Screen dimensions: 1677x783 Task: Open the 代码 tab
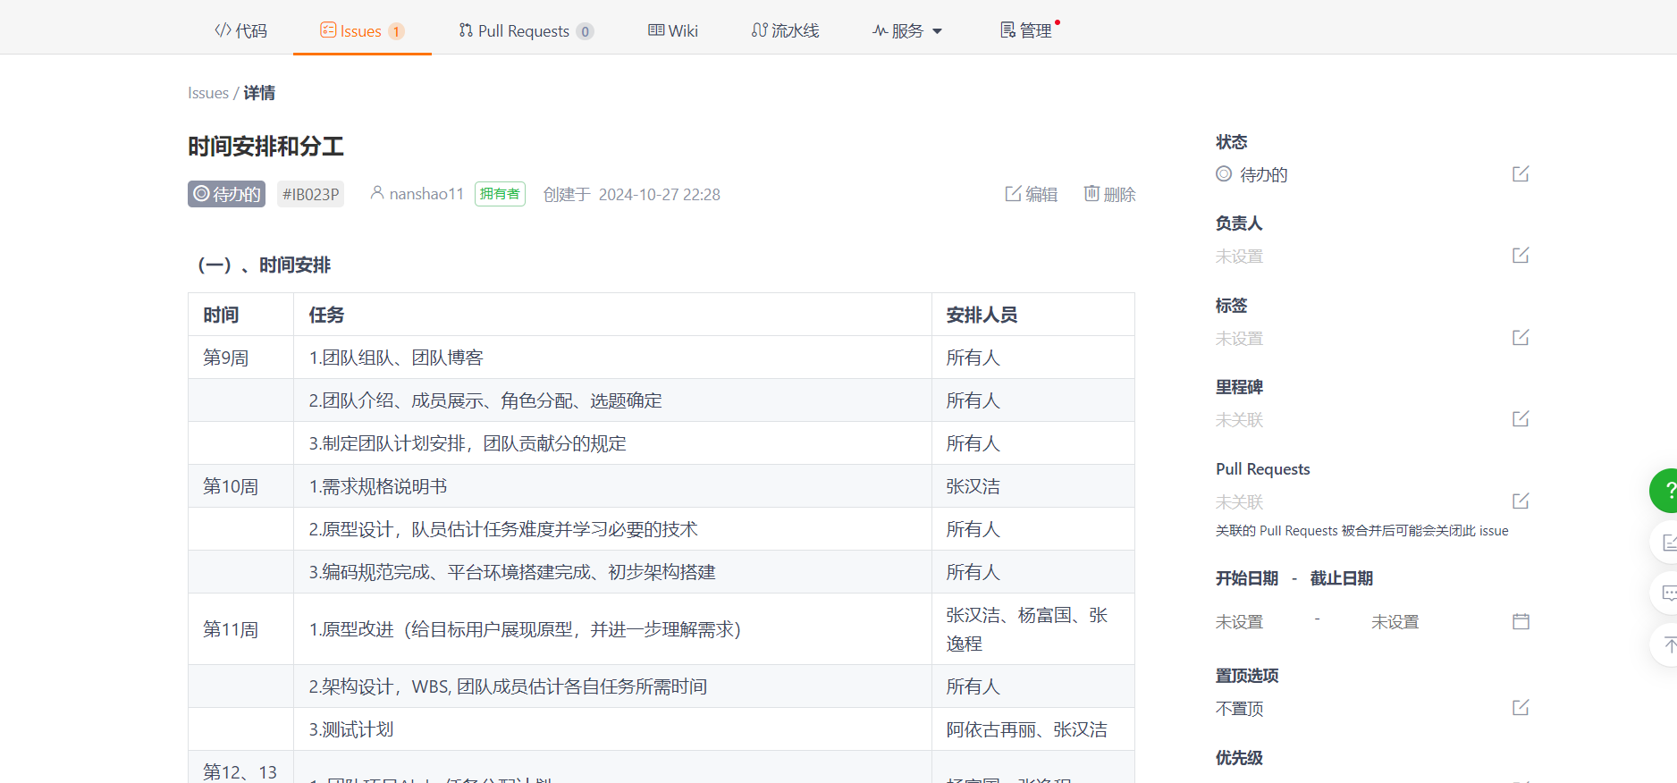click(240, 30)
